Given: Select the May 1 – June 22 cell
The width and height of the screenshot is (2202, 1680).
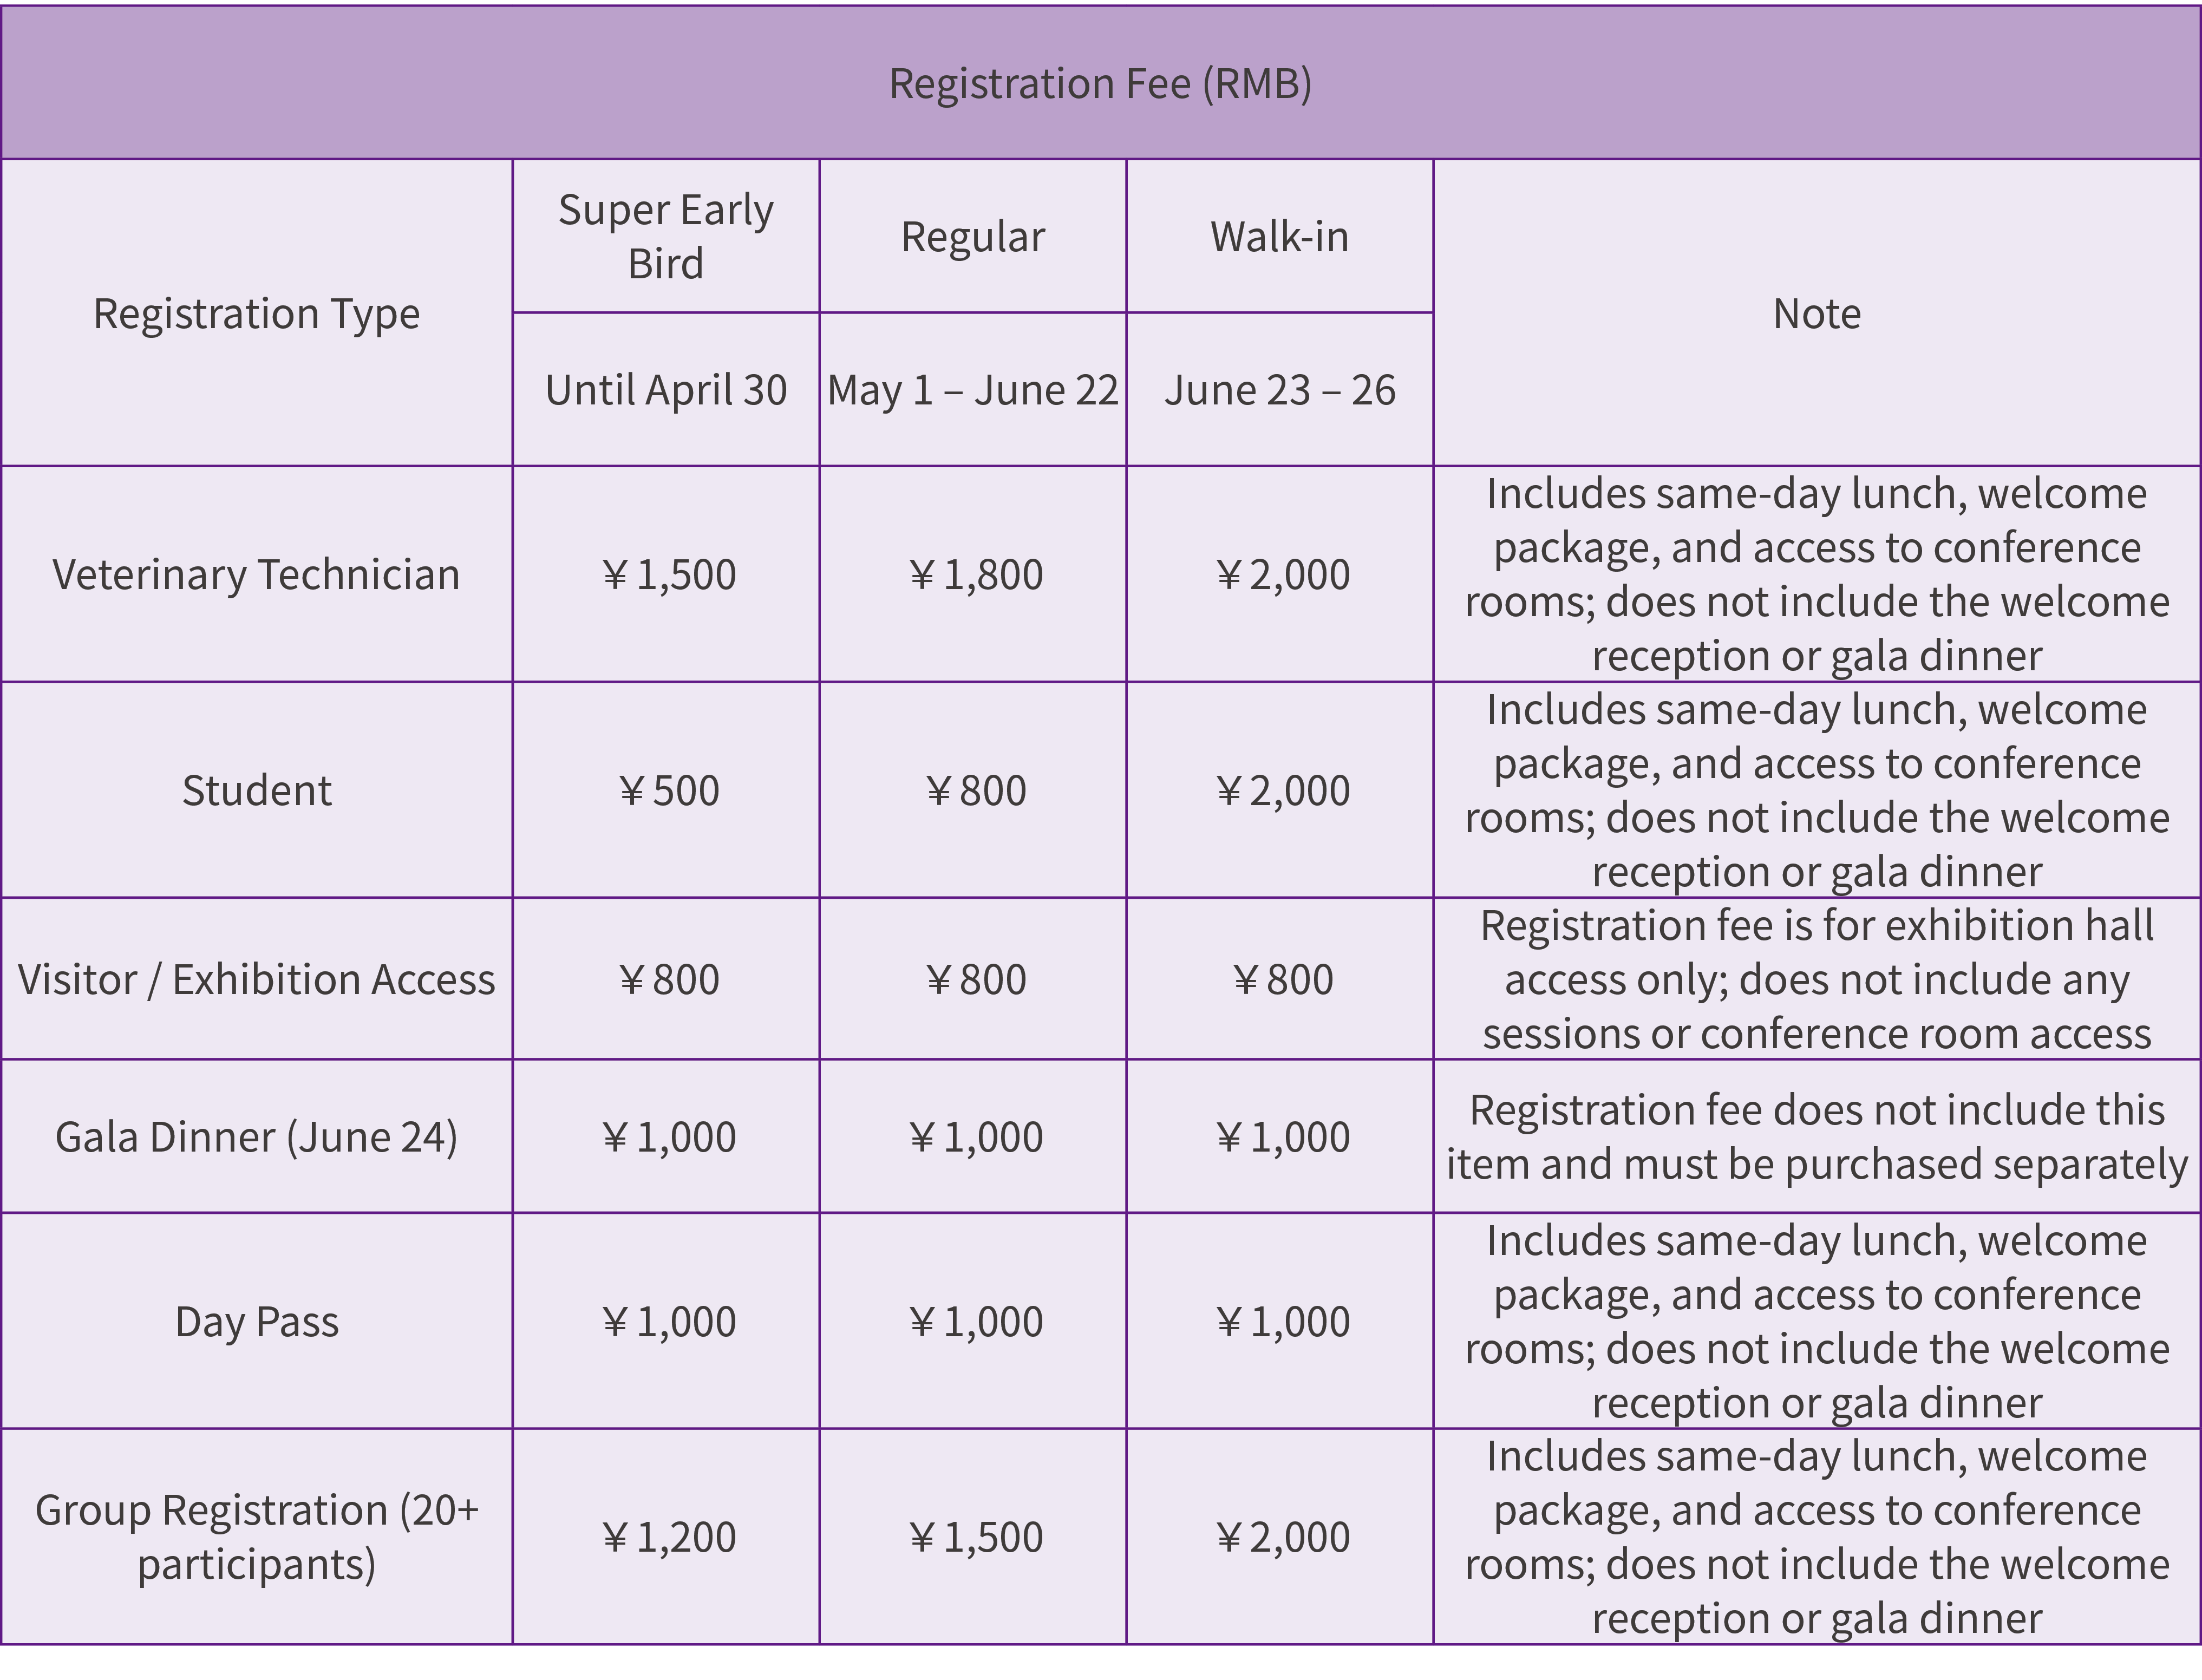Looking at the screenshot, I should (972, 390).
